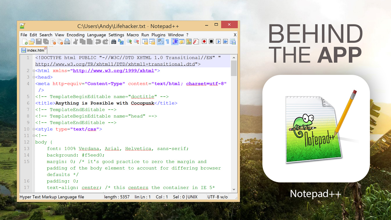
Task: Select the index.htm document tab
Action: pyautogui.click(x=33, y=50)
